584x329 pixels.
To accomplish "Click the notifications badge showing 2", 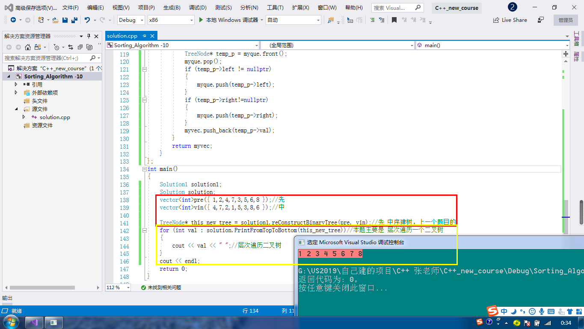I will pos(512,7).
